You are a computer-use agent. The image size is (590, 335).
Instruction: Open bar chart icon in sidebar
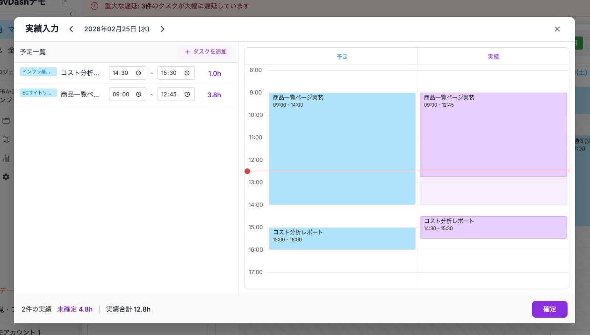point(6,158)
